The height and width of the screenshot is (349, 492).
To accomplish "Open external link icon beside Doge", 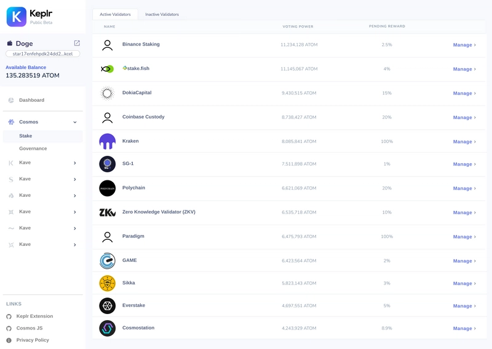I will coord(77,44).
